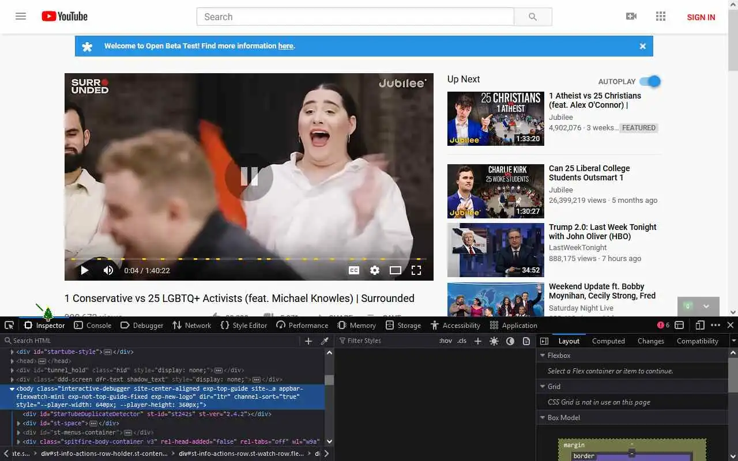
Task: Select the Compatibility sidebar tab
Action: point(697,341)
